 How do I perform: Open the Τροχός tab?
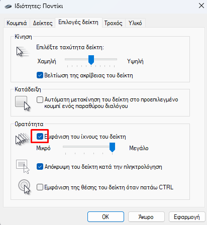[x=114, y=23]
